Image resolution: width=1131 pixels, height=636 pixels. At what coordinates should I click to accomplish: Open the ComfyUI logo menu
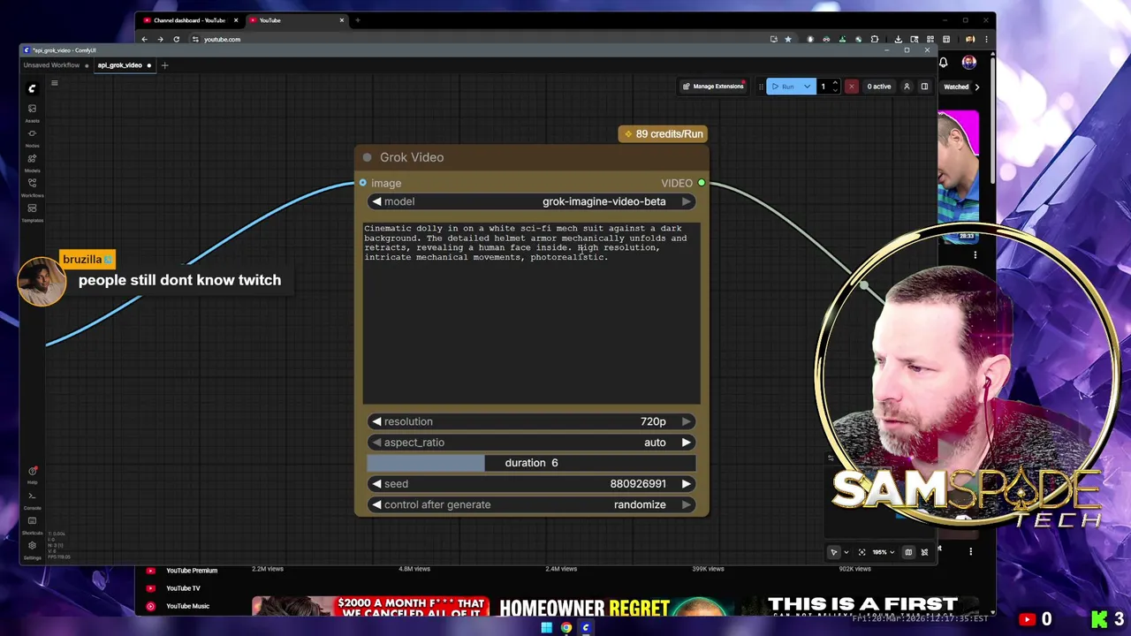(x=32, y=88)
